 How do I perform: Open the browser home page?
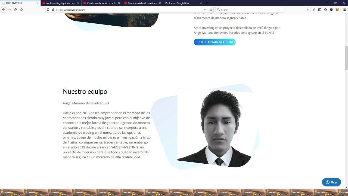click(21, 10)
